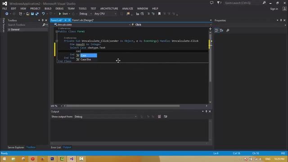Select the Form1.vb code tab
Image resolution: width=288 pixels, height=162 pixels.
click(57, 20)
